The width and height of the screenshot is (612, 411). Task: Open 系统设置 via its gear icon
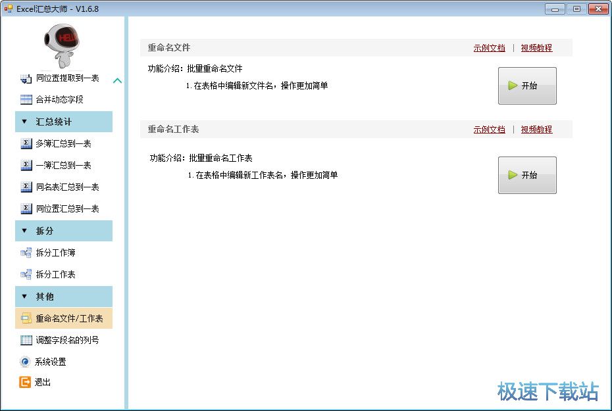click(25, 362)
